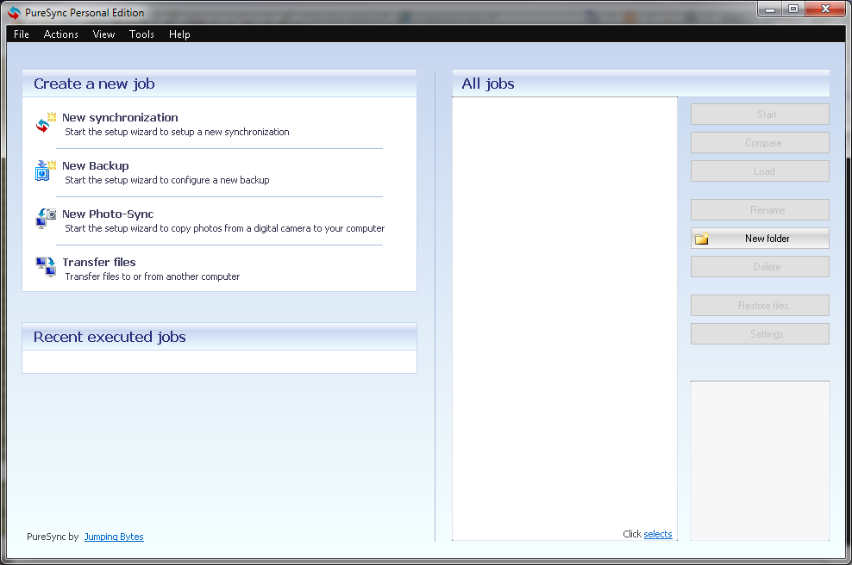Click the Compare button

point(760,143)
